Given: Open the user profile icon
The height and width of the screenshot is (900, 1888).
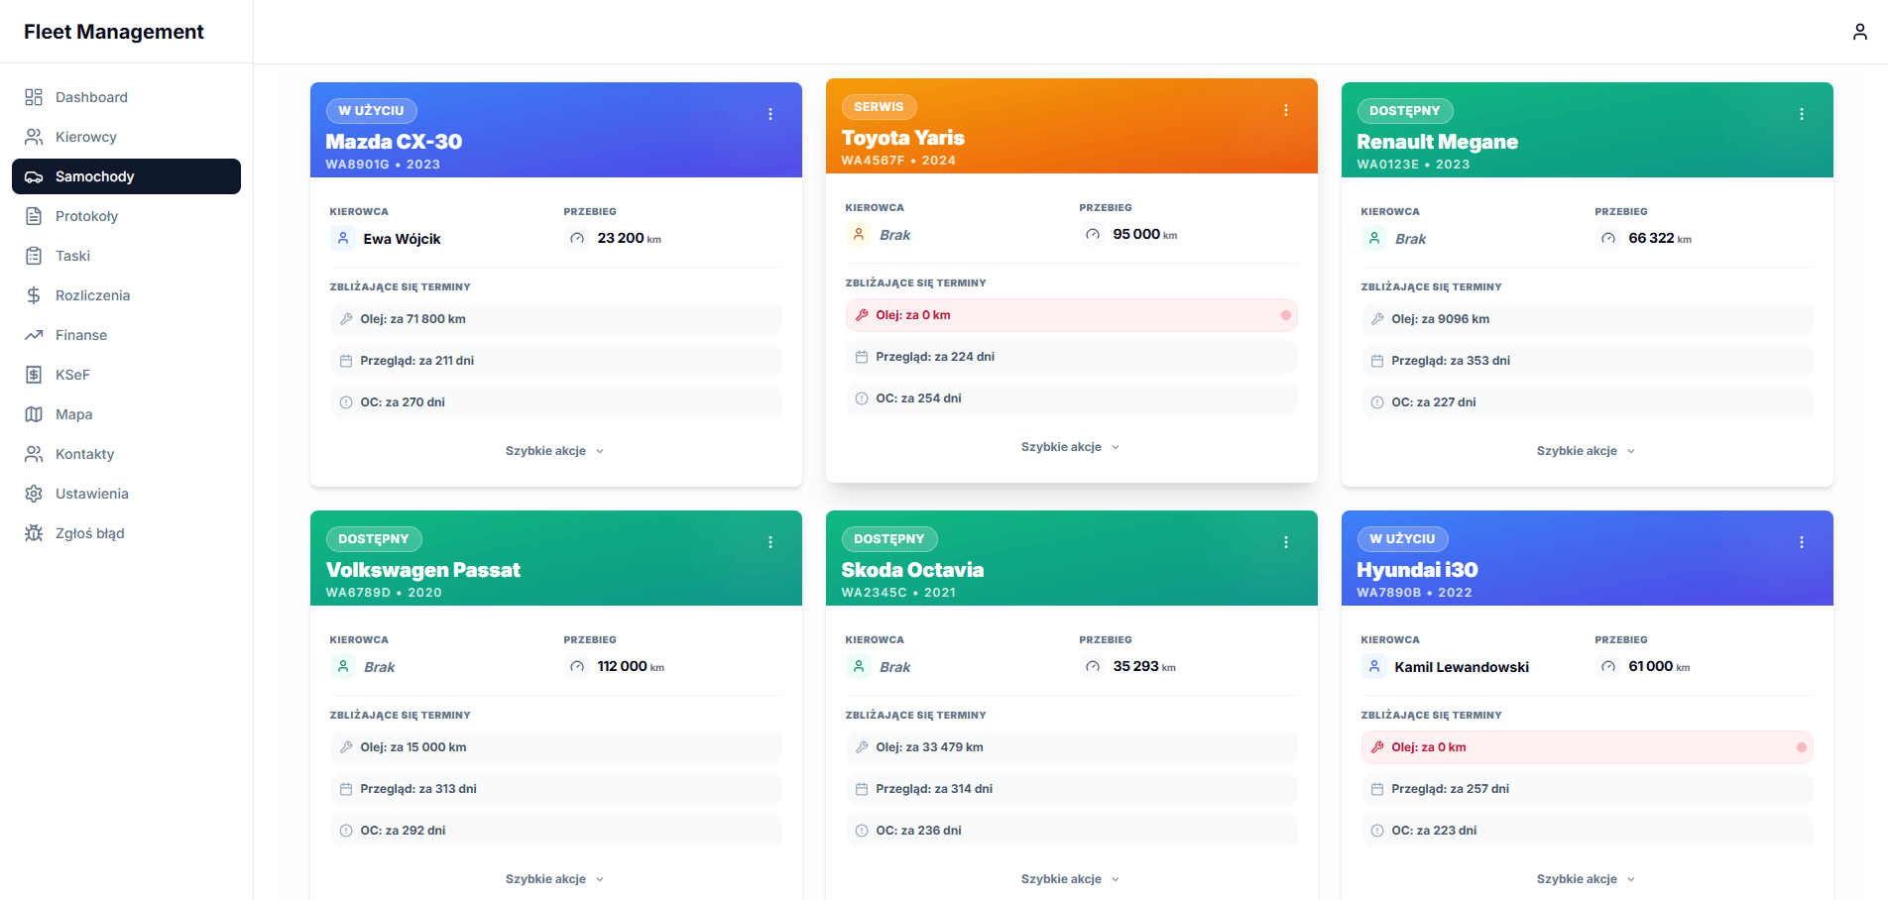Looking at the screenshot, I should [1860, 32].
